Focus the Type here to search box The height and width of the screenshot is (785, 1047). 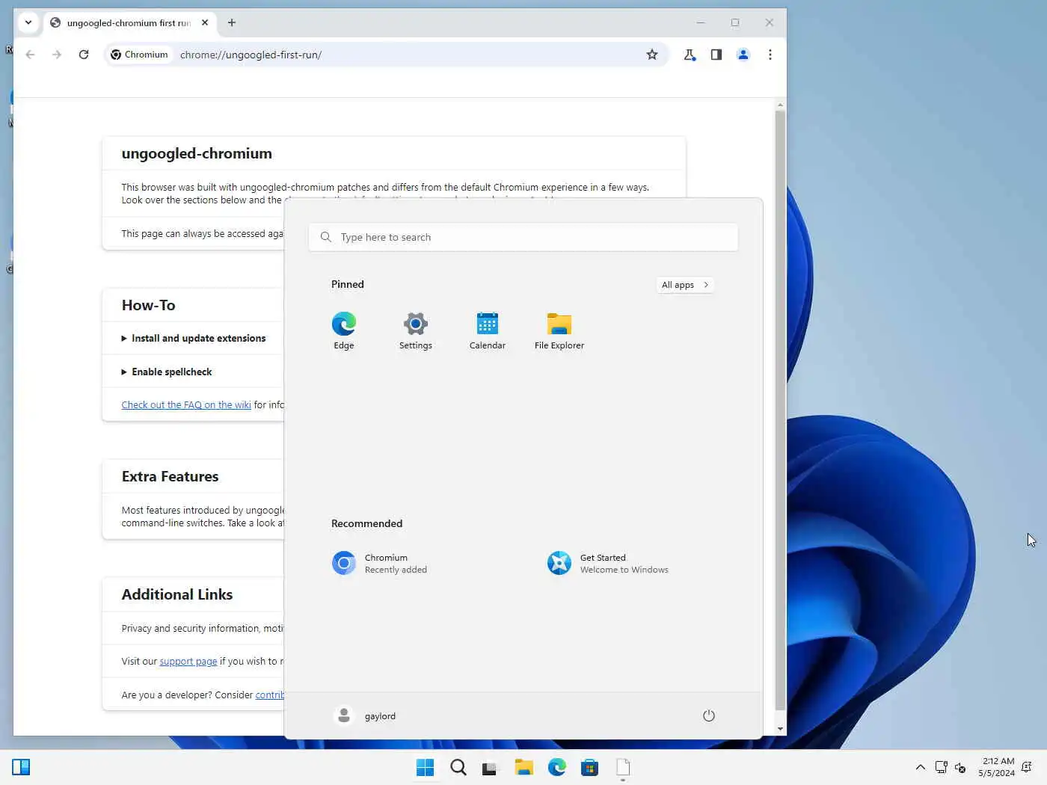[523, 237]
